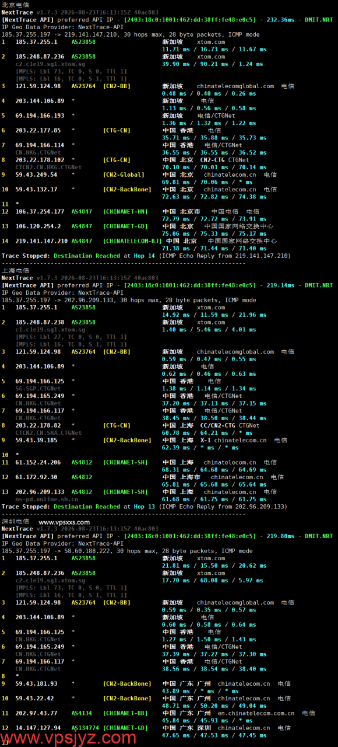Select the 232.36ms latency value in header

pyautogui.click(x=280, y=20)
